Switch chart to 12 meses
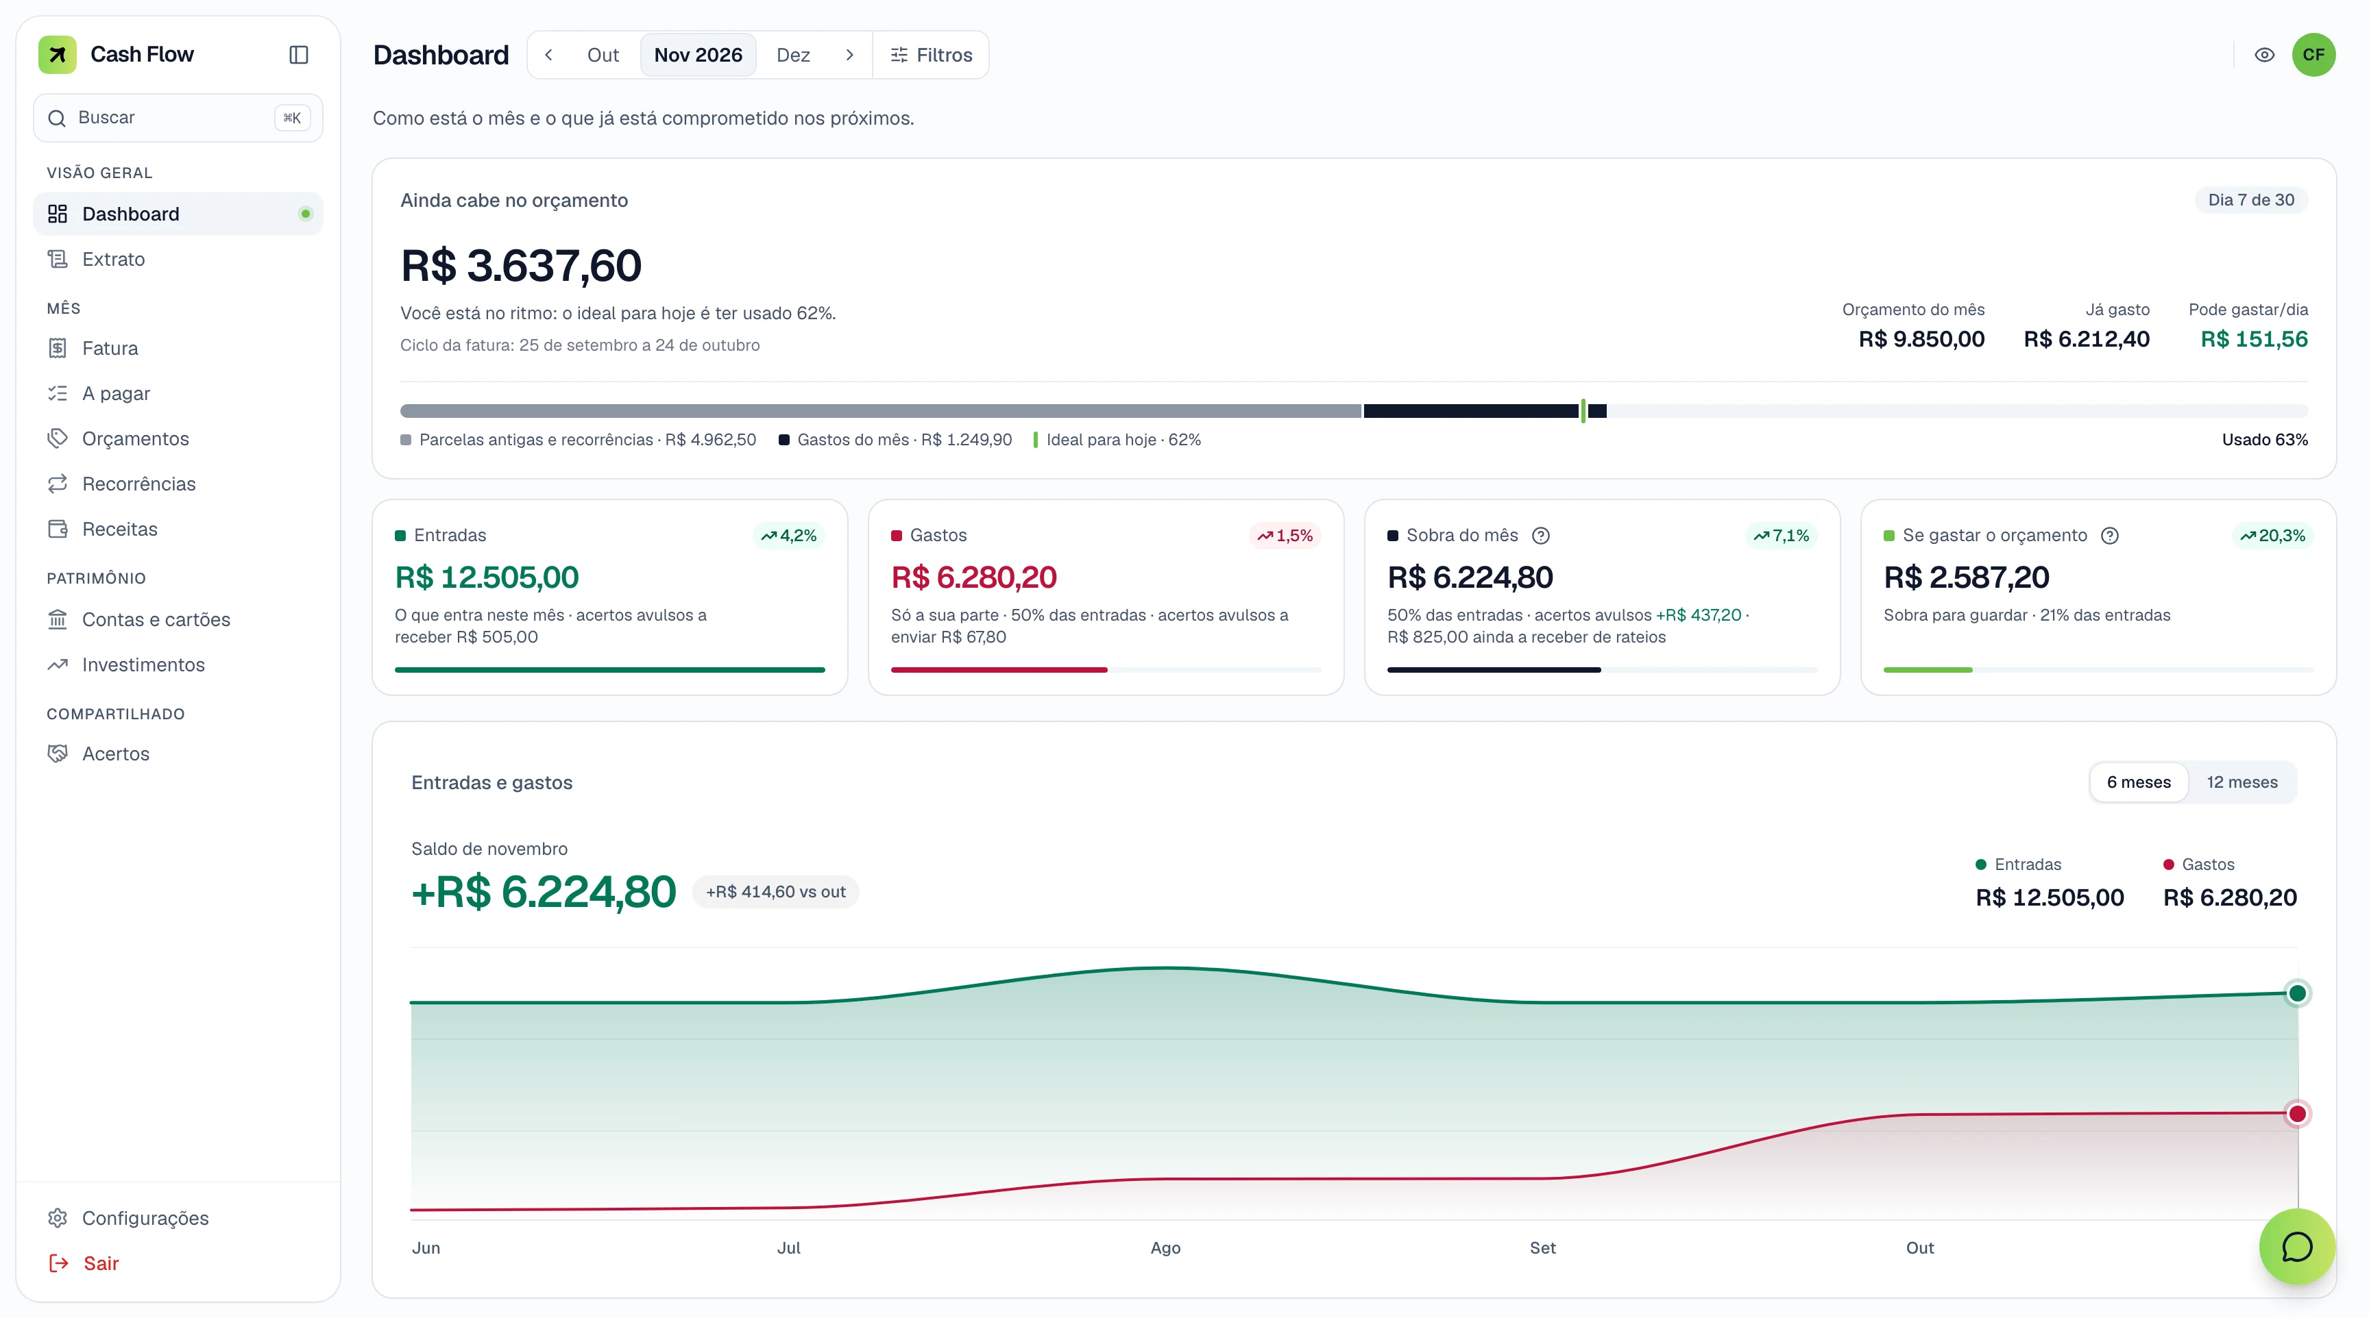Viewport: 2369px width, 1318px height. 2242,782
